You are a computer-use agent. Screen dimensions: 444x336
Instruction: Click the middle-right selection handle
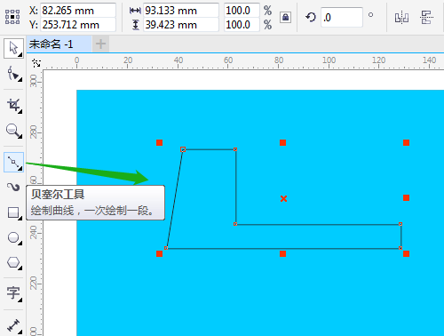pyautogui.click(x=406, y=197)
